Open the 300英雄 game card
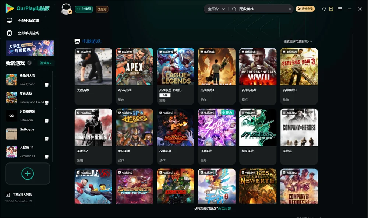 point(217,137)
